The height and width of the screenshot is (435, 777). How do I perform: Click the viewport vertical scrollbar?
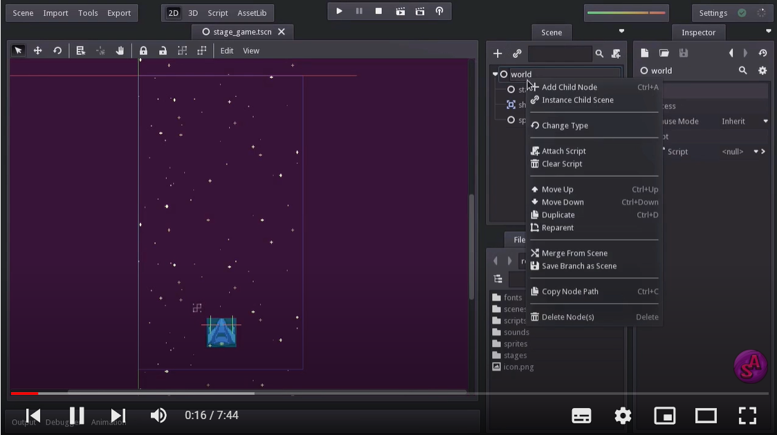click(x=471, y=247)
